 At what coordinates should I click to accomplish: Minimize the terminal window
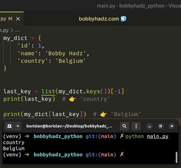(x=150, y=126)
